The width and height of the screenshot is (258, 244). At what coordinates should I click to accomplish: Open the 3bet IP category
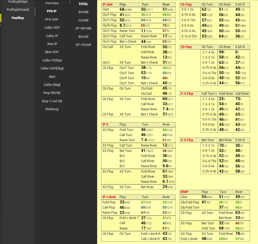pos(52,44)
